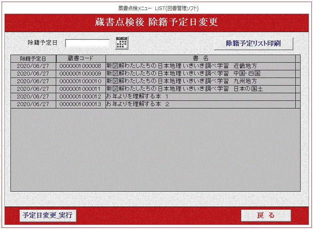Screen dimensions: 313x229
Task: Click the 戻る button
Action: pos(266,215)
